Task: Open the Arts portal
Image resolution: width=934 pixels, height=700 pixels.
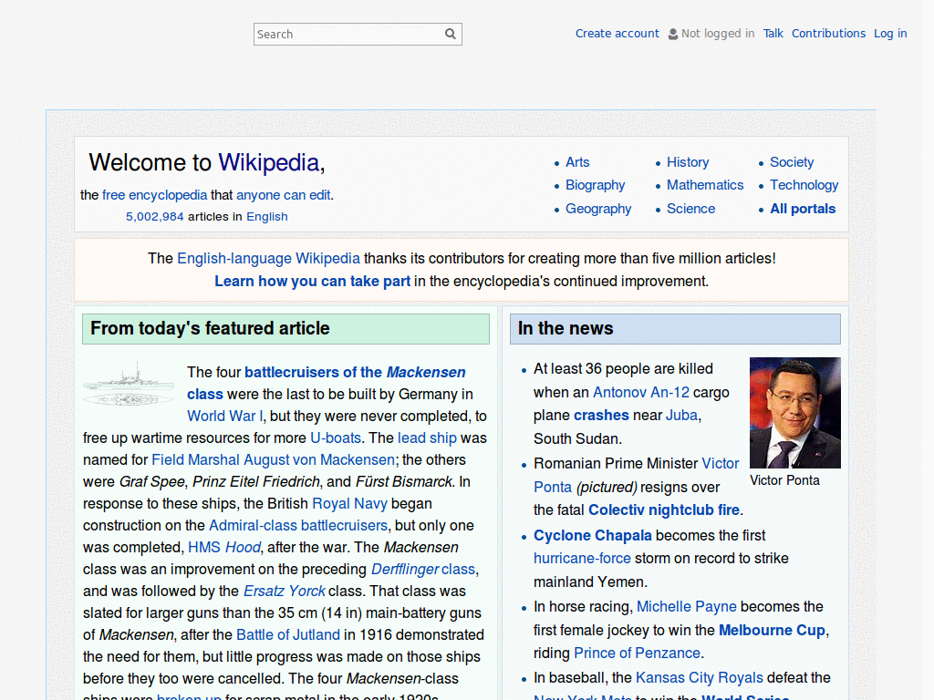Action: 577,162
